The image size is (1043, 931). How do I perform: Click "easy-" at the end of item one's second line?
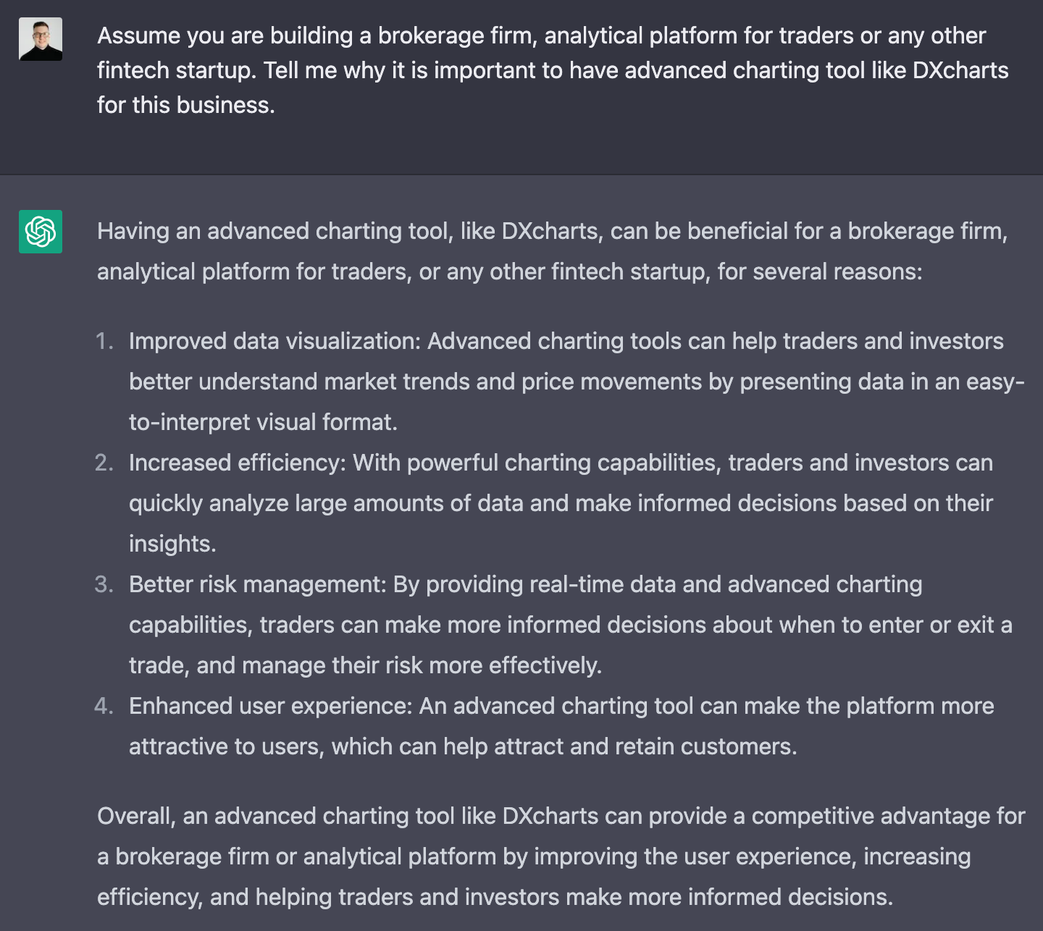995,382
